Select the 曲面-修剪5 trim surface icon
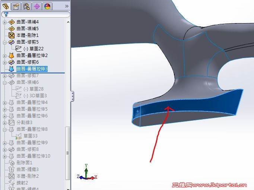 pos(12,42)
